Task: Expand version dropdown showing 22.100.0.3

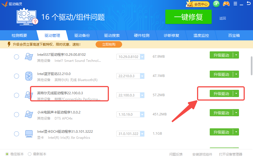Action: pos(142,95)
